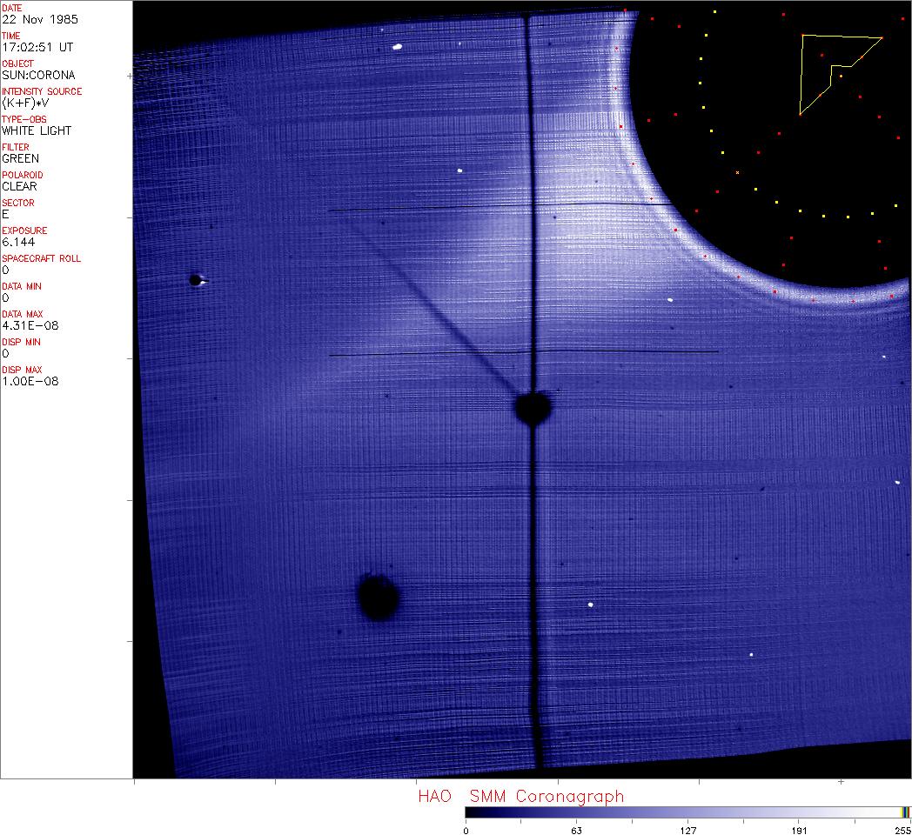
Task: Pick the yellow end of the color bar
Action: pos(904,812)
